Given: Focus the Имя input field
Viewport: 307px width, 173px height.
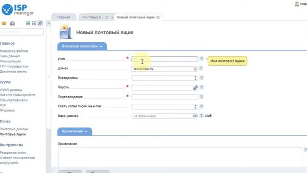Looking at the screenshot, I should (x=165, y=59).
